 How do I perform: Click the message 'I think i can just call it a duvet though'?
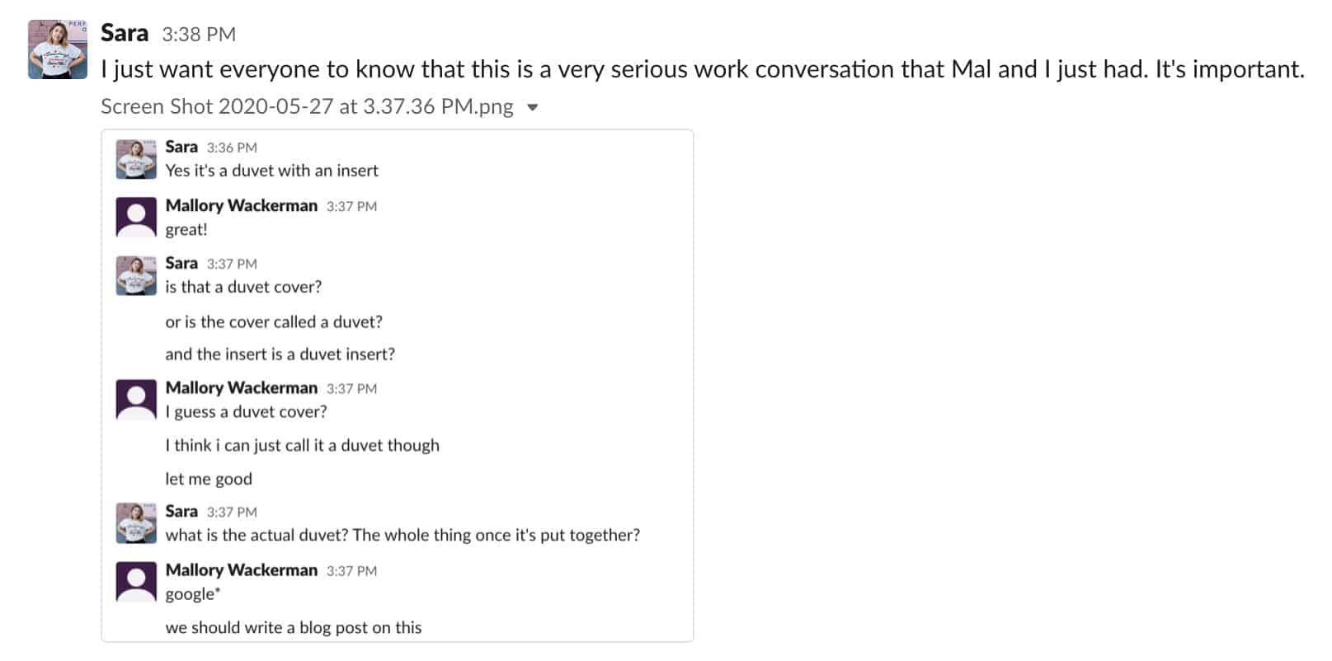point(303,445)
